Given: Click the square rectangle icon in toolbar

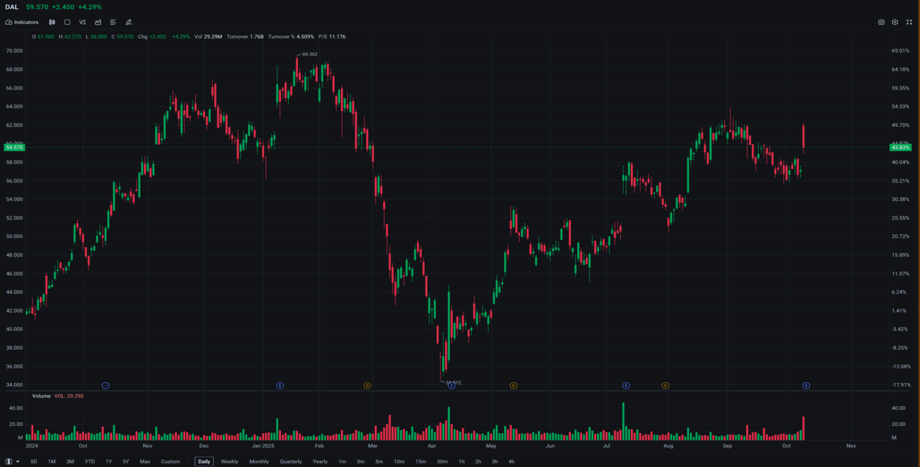Looking at the screenshot, I should tap(67, 22).
